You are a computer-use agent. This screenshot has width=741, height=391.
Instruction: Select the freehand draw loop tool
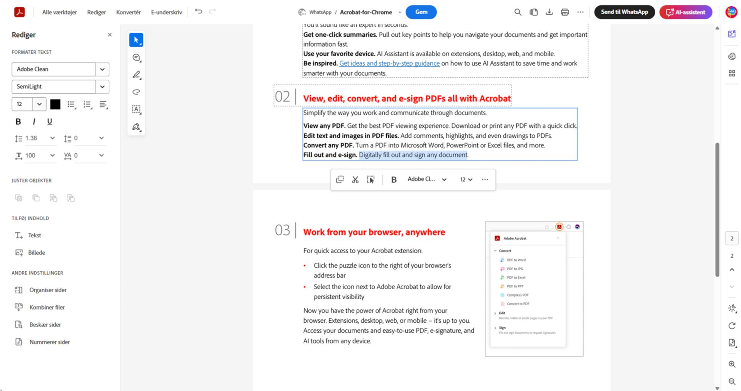136,92
